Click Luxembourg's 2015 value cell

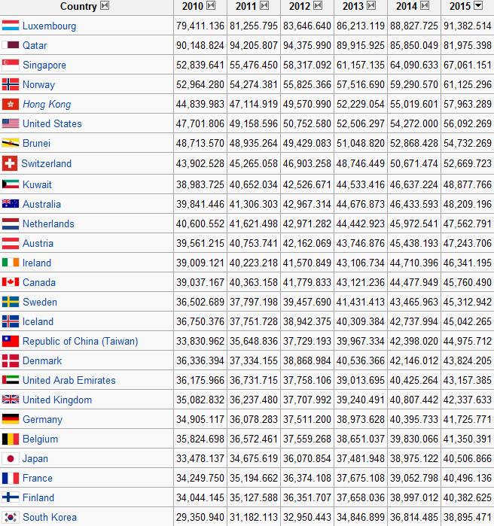[x=468, y=26]
